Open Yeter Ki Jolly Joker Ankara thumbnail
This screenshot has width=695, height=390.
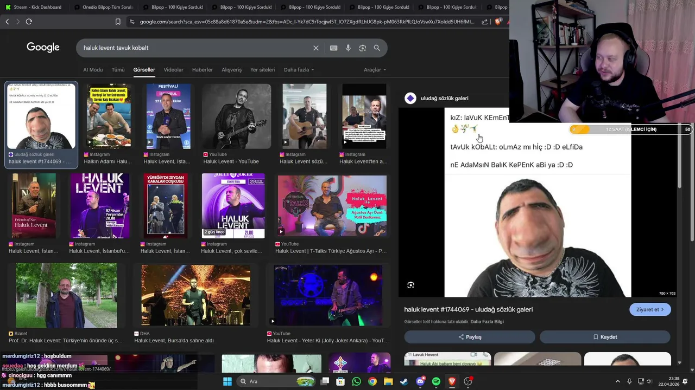pyautogui.click(x=328, y=295)
